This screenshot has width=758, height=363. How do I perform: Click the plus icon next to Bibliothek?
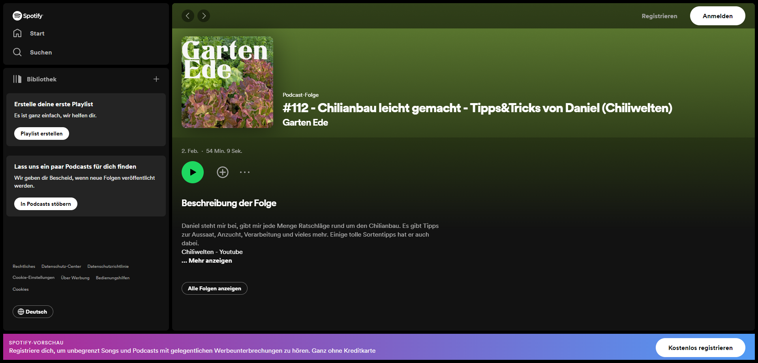[156, 79]
